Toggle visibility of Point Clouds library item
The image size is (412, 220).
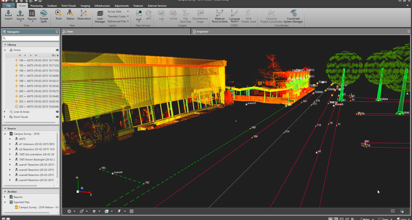pos(57,117)
